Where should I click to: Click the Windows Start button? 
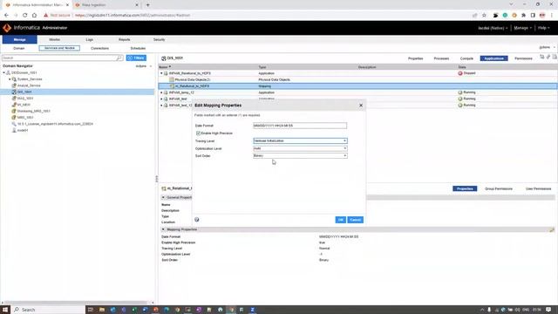click(x=5, y=310)
